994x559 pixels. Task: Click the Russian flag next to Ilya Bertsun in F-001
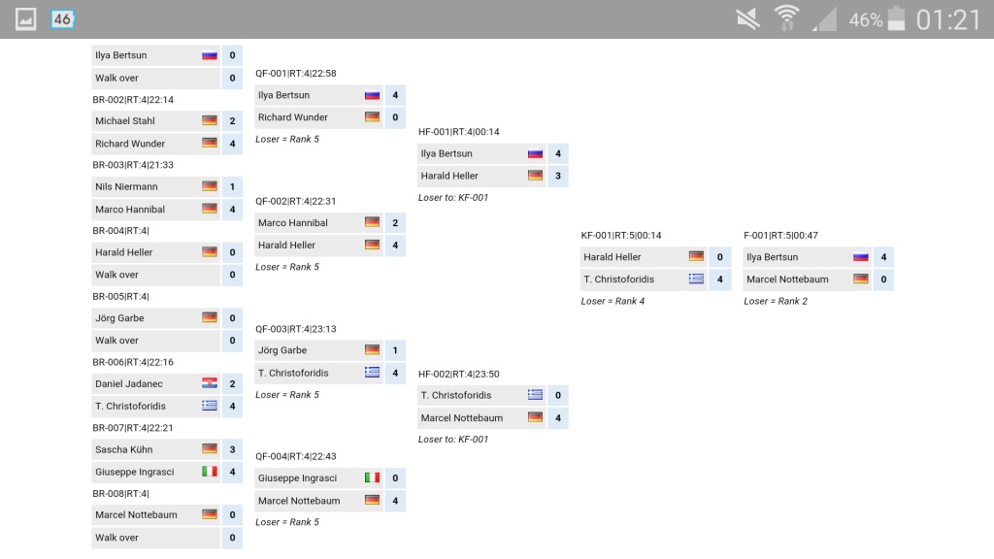860,256
